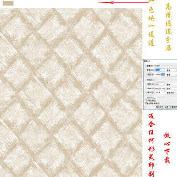This screenshot has width=177, height=177.
Task: Click the resolution field showing 304.8
Action: [160, 93]
